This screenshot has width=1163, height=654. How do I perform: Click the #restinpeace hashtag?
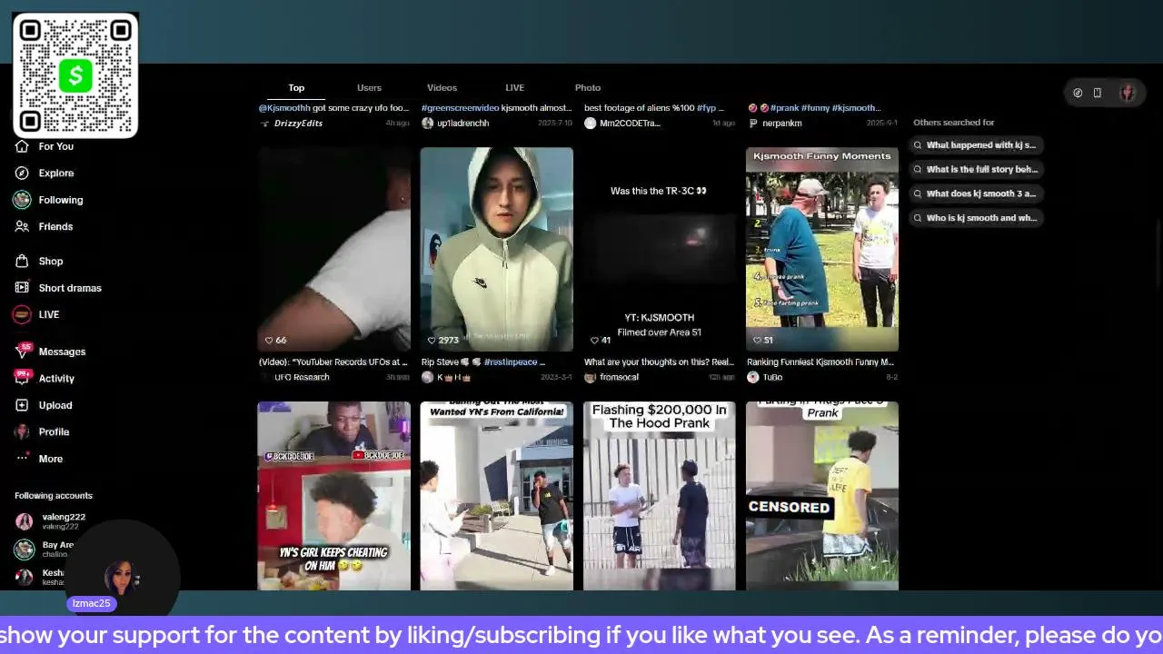pos(510,362)
